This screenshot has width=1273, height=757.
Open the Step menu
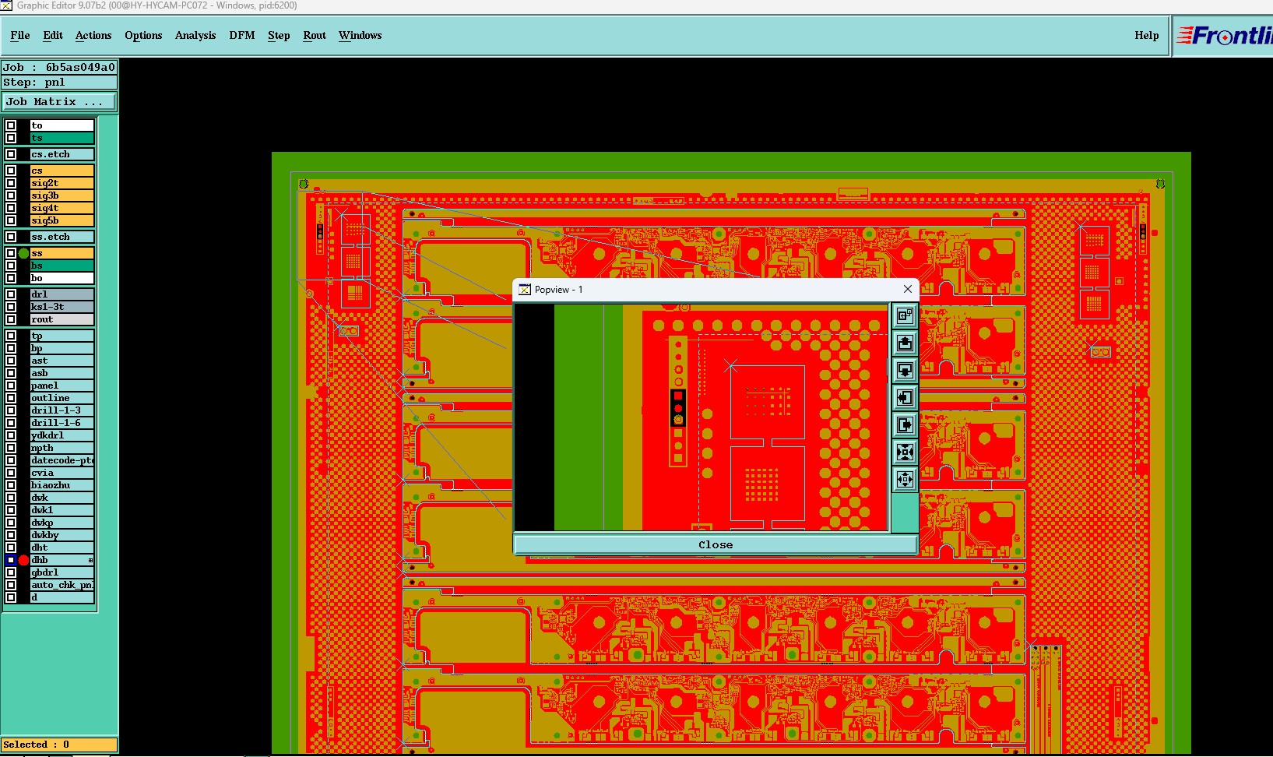pos(279,36)
